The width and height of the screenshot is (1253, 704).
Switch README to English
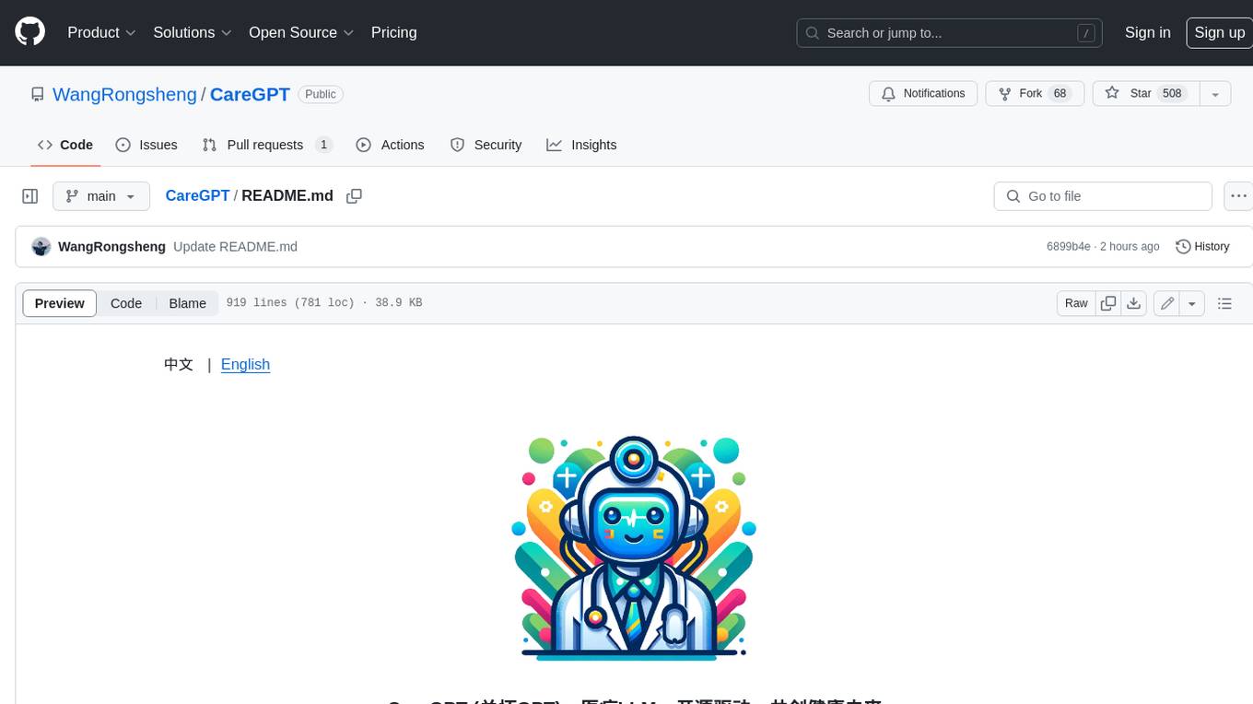point(245,365)
